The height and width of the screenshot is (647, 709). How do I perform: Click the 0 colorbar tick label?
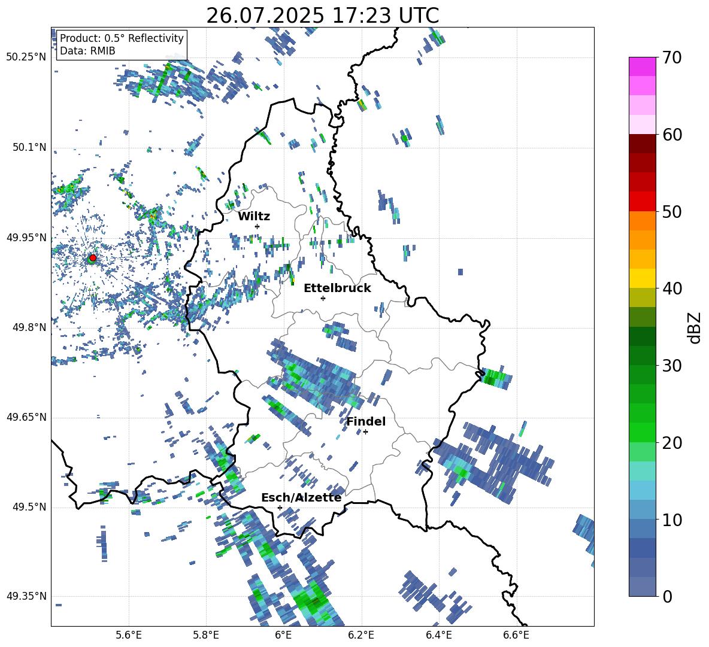point(667,596)
